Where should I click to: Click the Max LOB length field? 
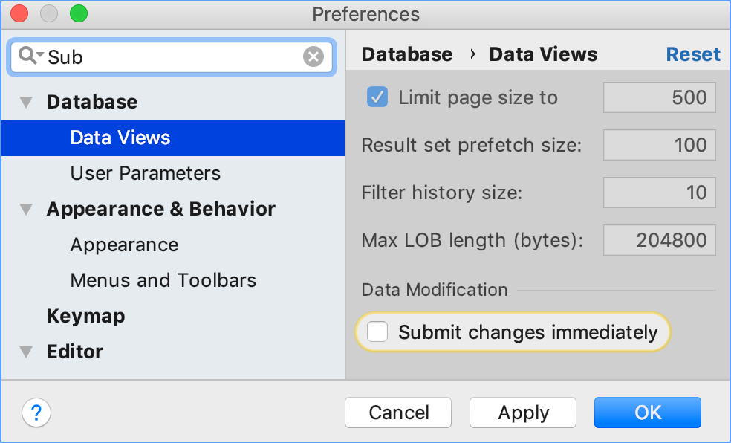(x=660, y=240)
